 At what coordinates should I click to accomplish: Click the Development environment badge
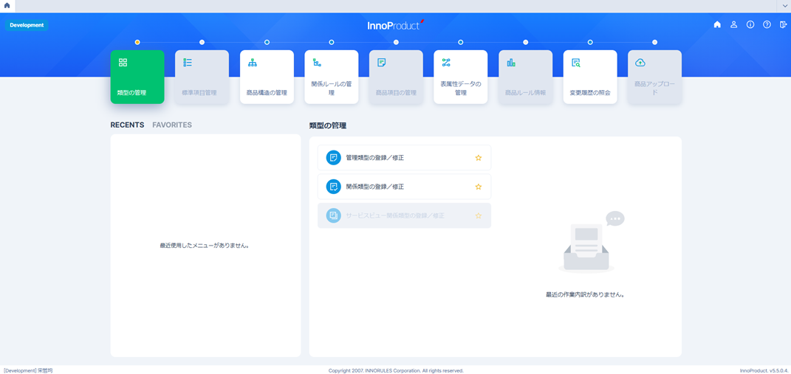(x=27, y=25)
